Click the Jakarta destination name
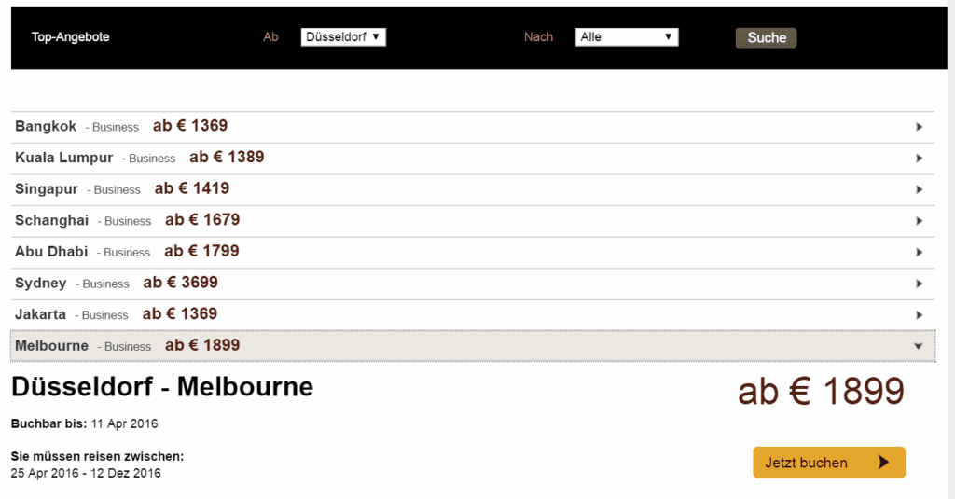 point(40,314)
